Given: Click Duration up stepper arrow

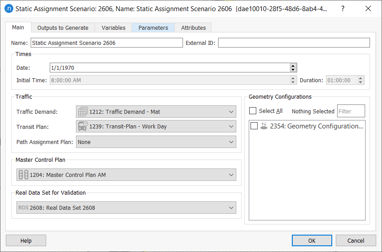Looking at the screenshot, I should coord(361,78).
